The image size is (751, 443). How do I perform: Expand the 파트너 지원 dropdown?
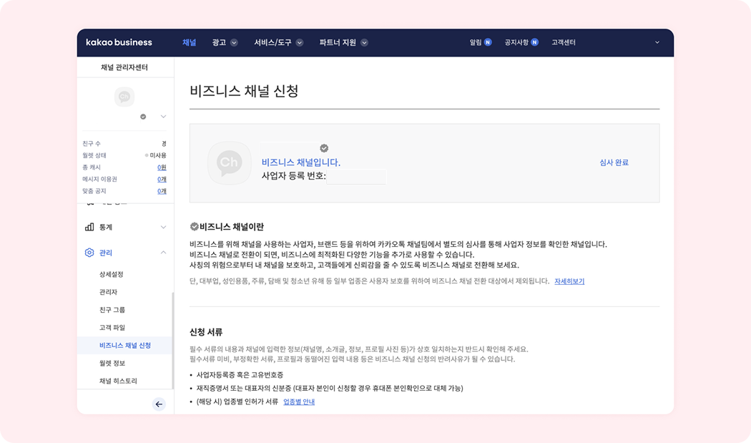(343, 42)
